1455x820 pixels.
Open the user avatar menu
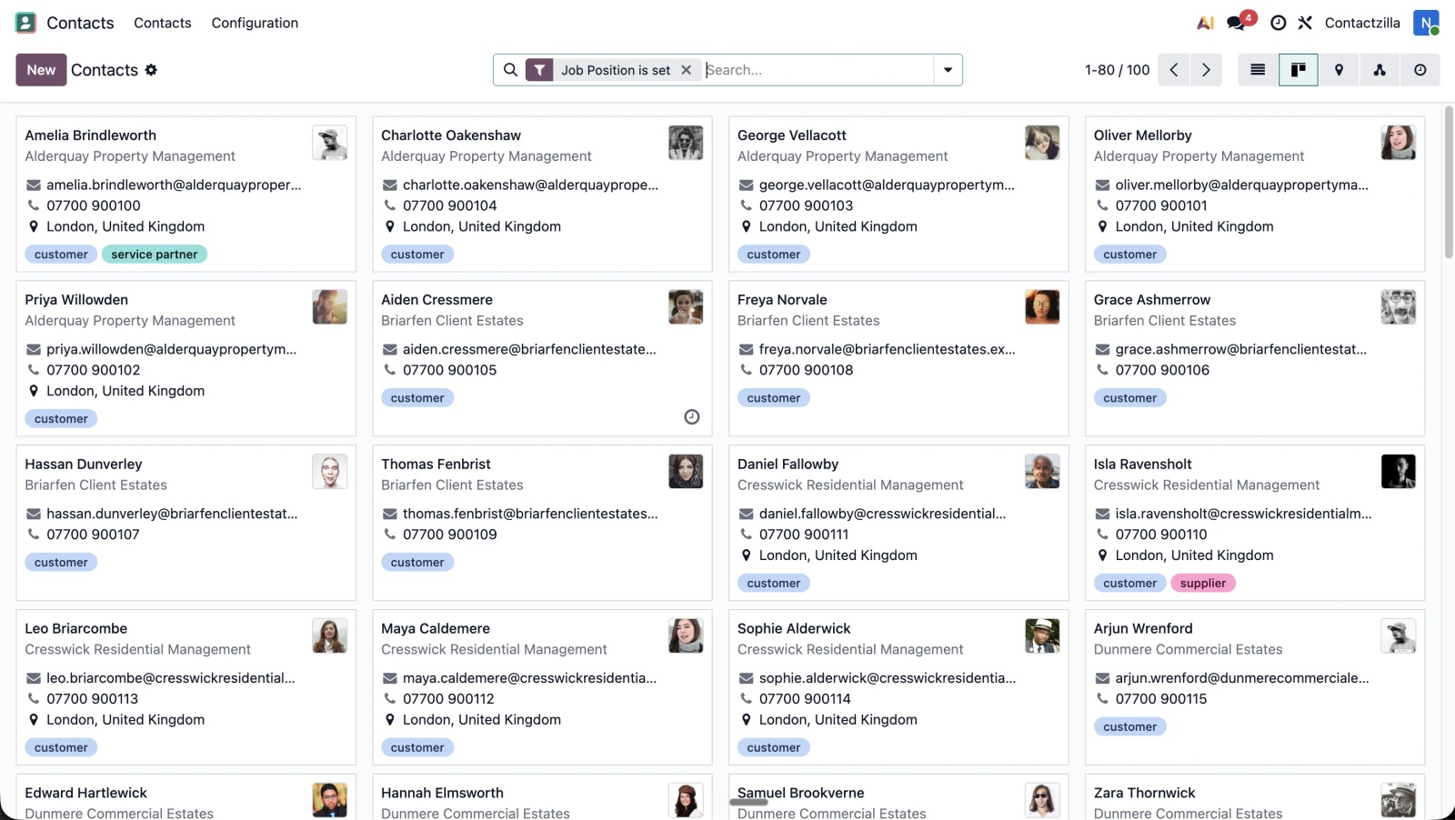click(1426, 23)
